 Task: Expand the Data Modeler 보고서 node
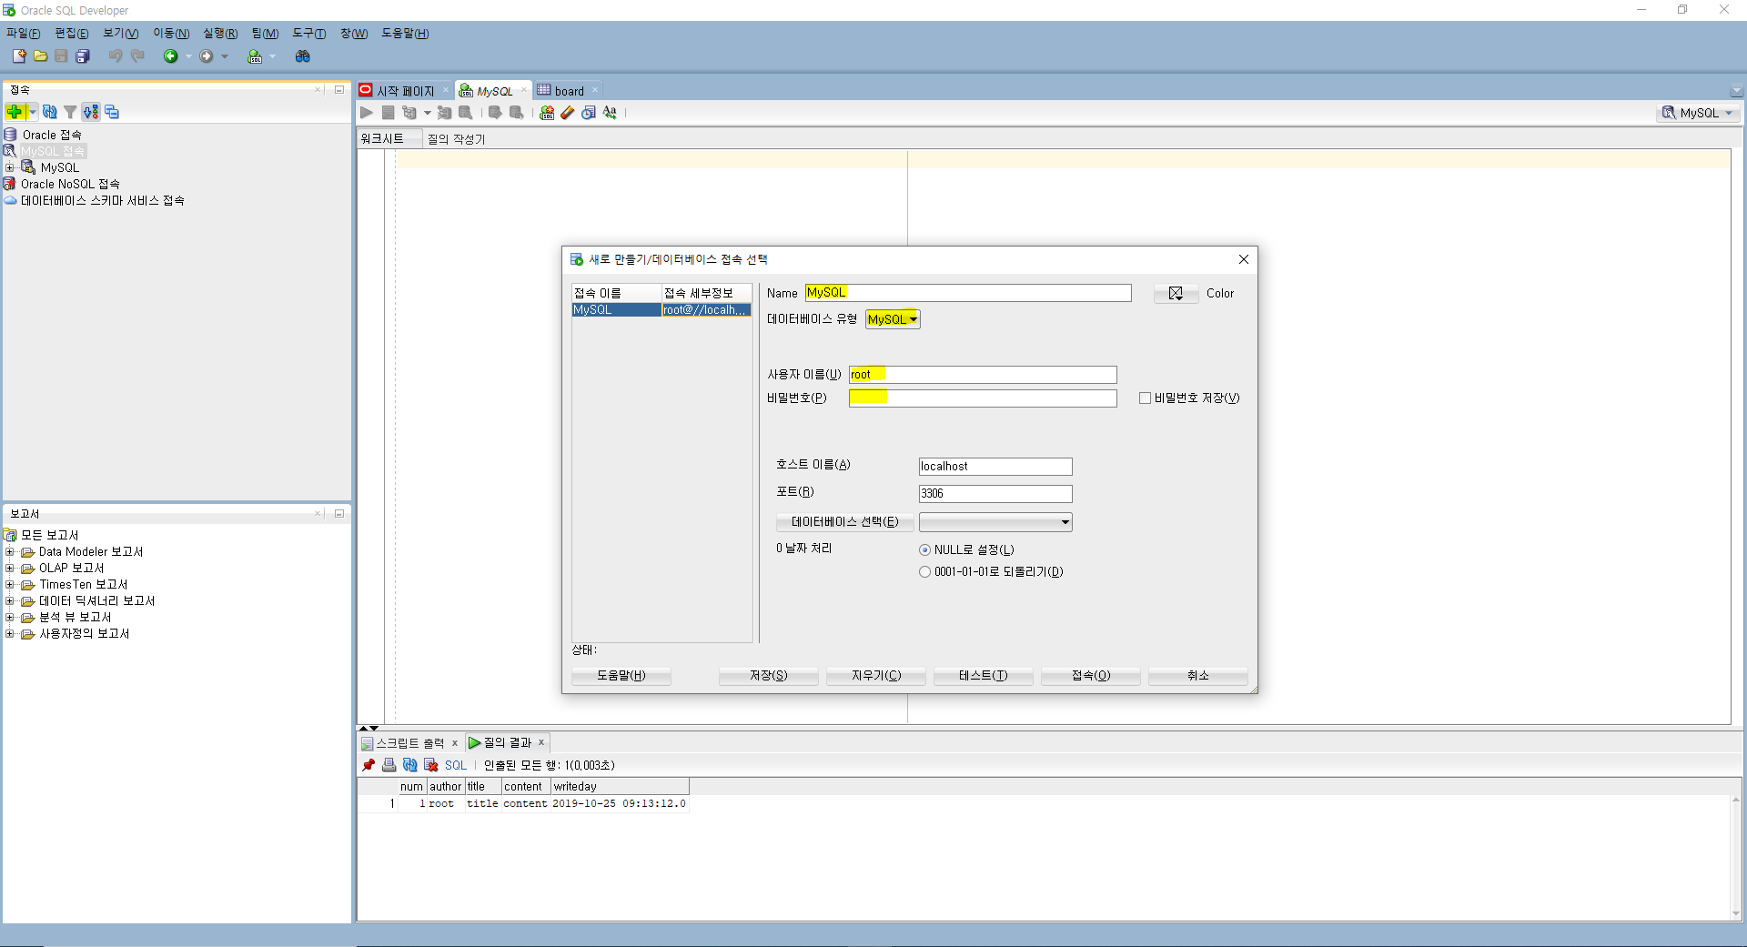9,552
